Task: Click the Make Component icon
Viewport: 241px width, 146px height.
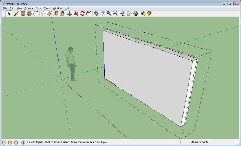Action: point(43,14)
